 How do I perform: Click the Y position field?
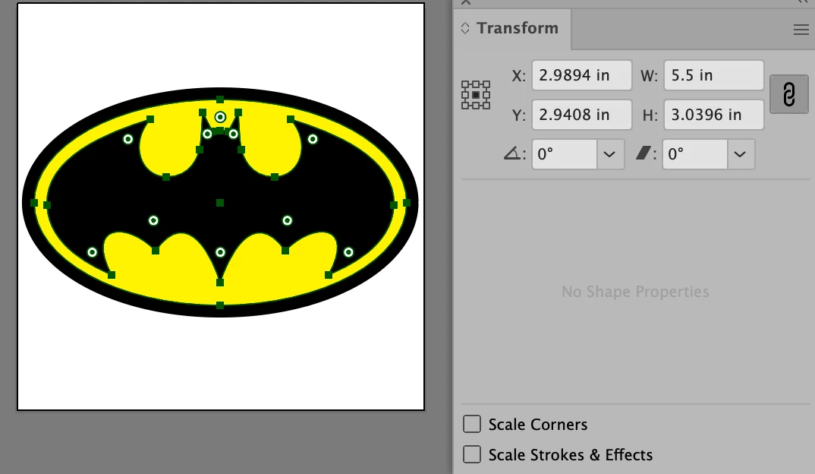[x=581, y=115]
